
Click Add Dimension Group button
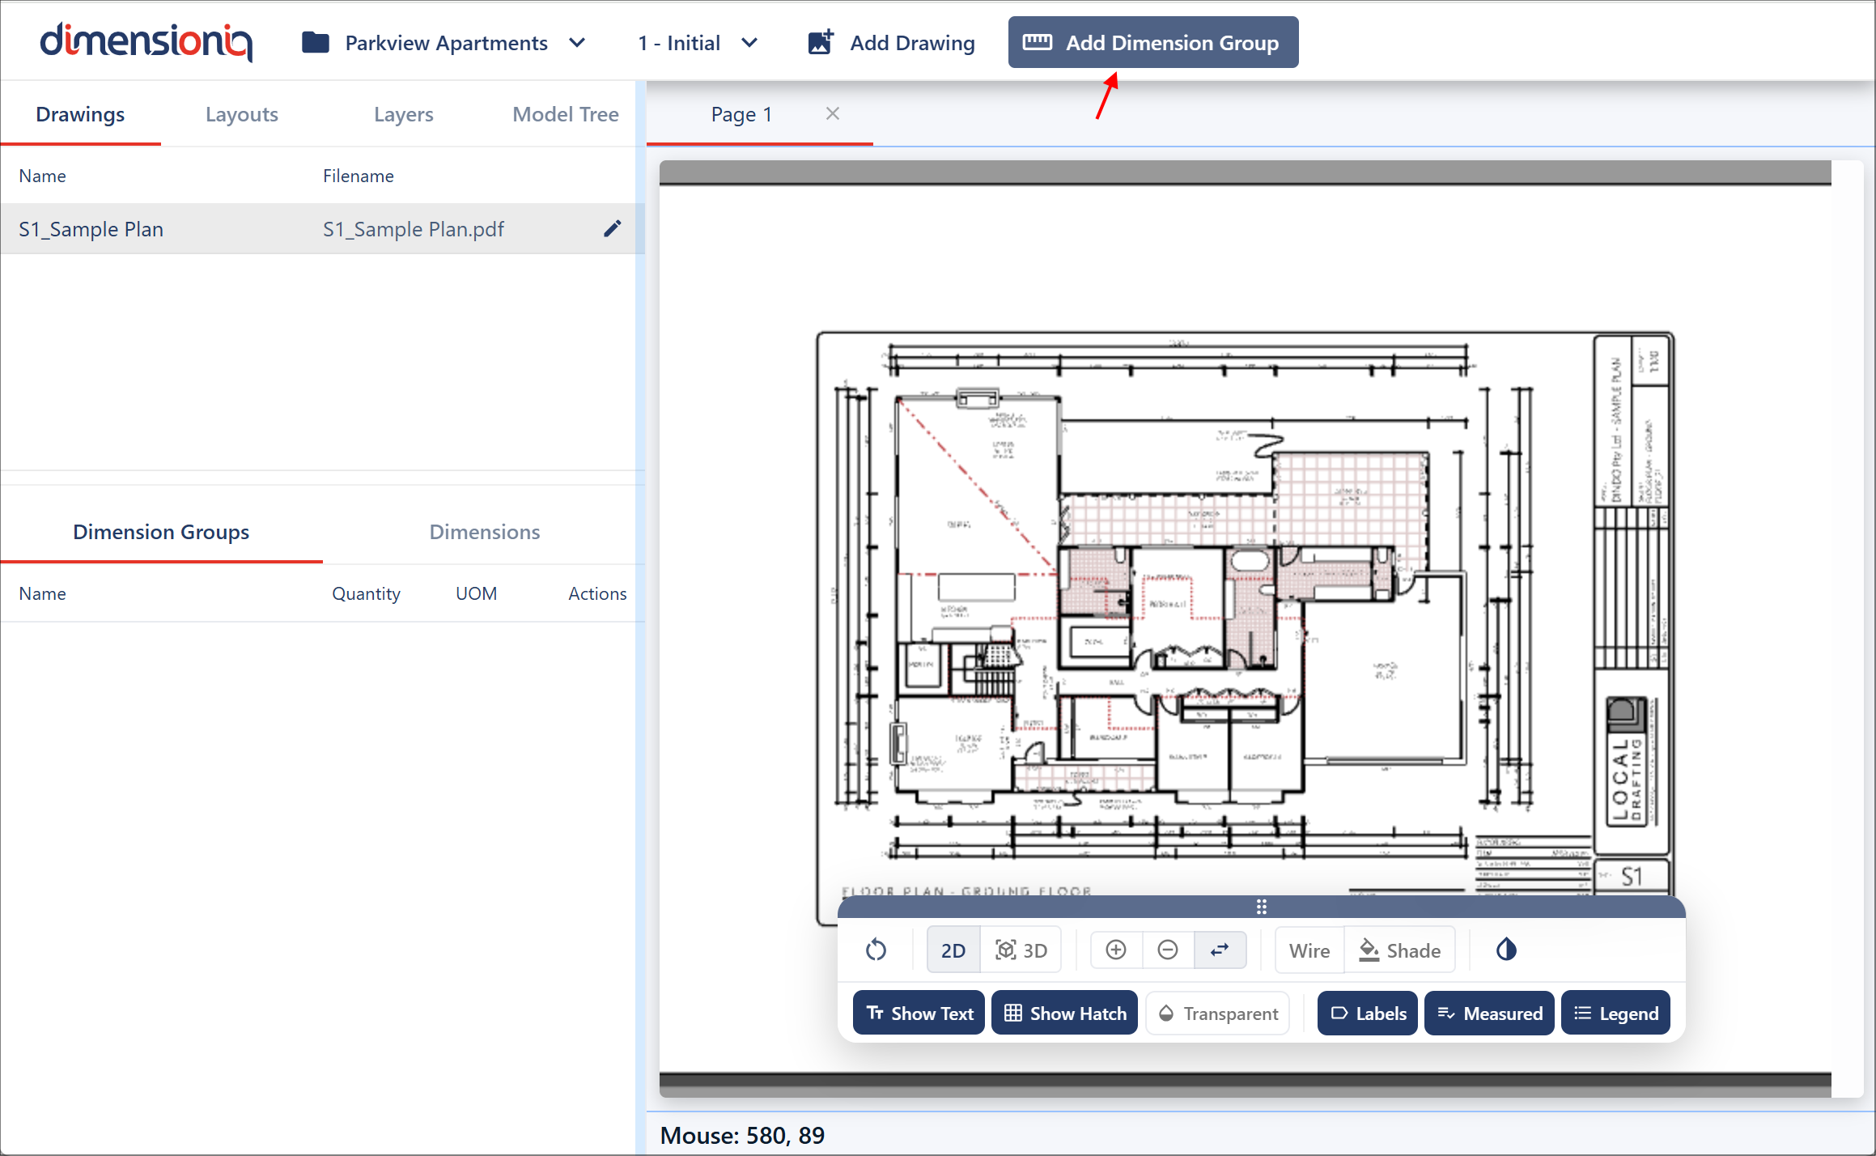[1152, 43]
